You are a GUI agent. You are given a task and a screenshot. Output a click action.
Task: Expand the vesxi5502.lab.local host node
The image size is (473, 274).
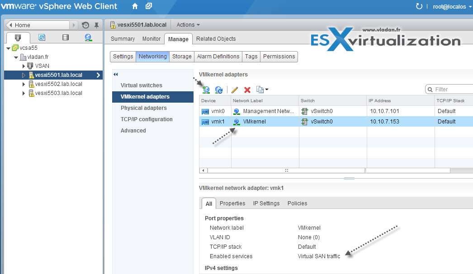tap(24, 84)
